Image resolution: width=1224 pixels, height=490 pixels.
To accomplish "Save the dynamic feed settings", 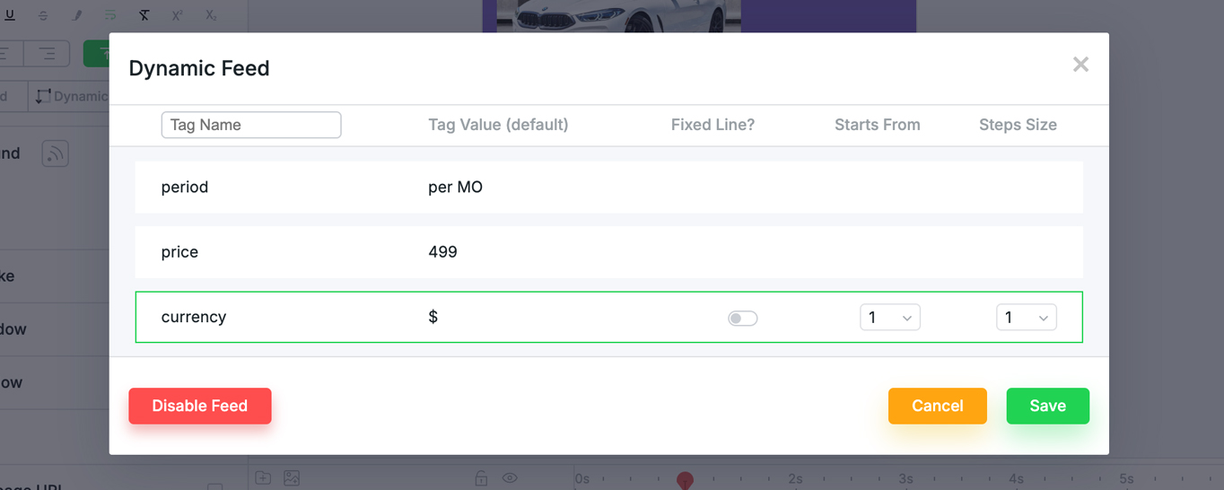I will (1047, 406).
